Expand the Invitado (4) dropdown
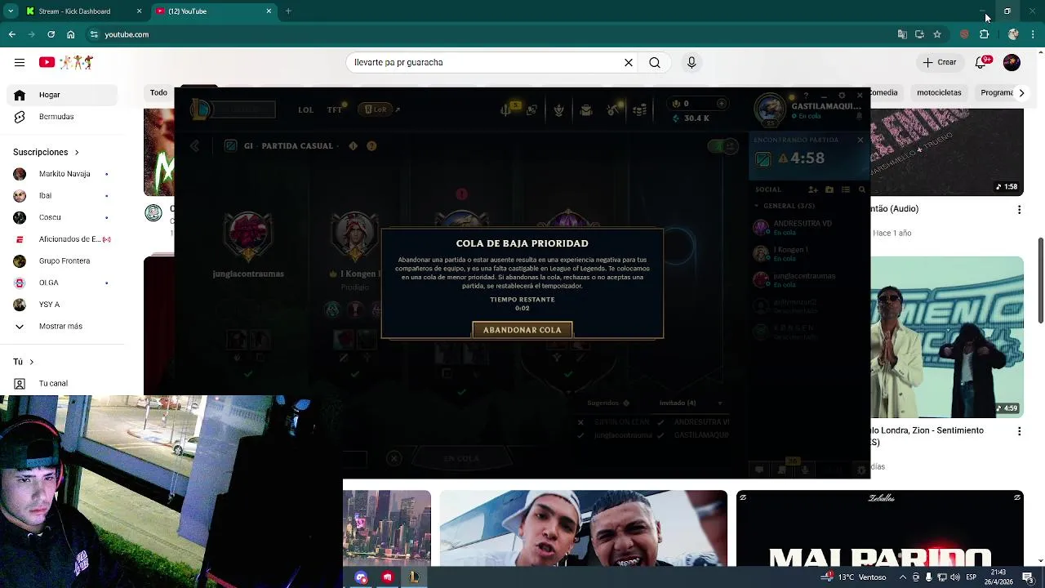 [719, 403]
